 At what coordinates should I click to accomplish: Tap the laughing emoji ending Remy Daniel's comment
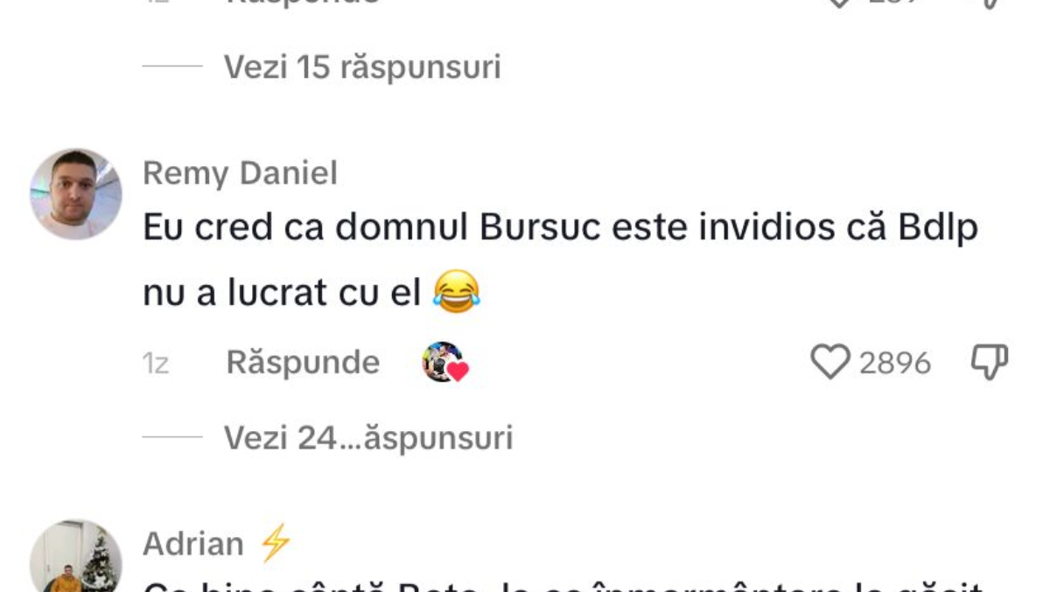click(x=457, y=293)
